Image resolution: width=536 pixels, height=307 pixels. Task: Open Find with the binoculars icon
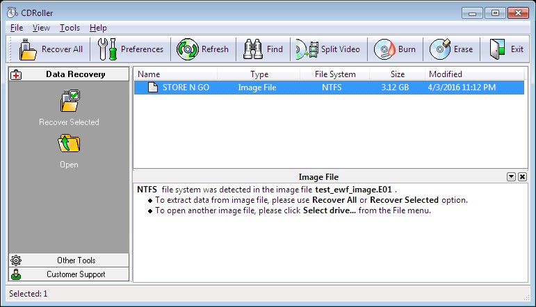[x=253, y=49]
